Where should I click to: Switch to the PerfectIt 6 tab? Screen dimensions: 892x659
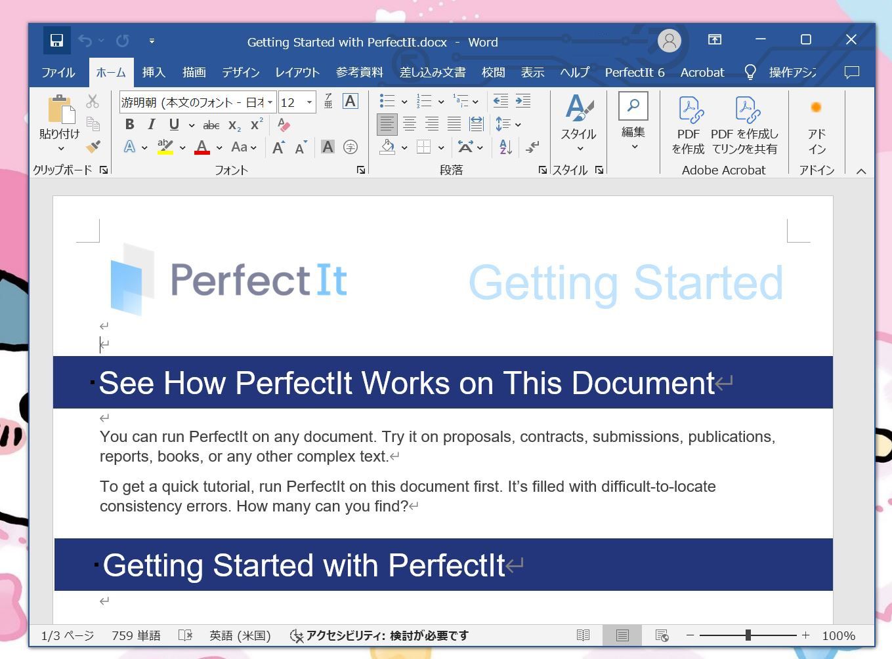point(634,72)
